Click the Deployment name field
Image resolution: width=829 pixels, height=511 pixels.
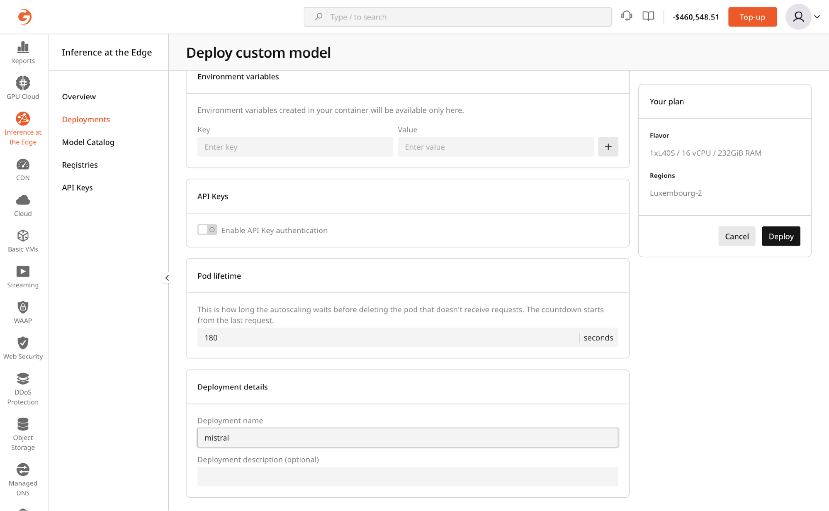pos(408,438)
